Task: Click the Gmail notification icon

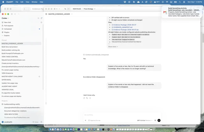Action: pos(165,12)
